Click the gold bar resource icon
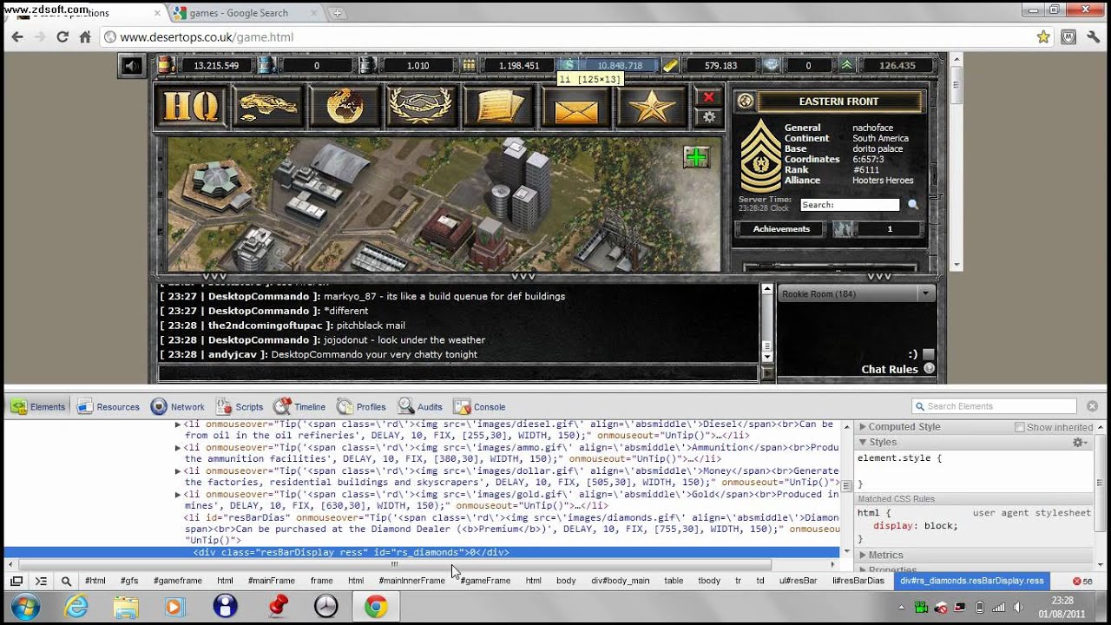The image size is (1111, 625). tap(670, 65)
